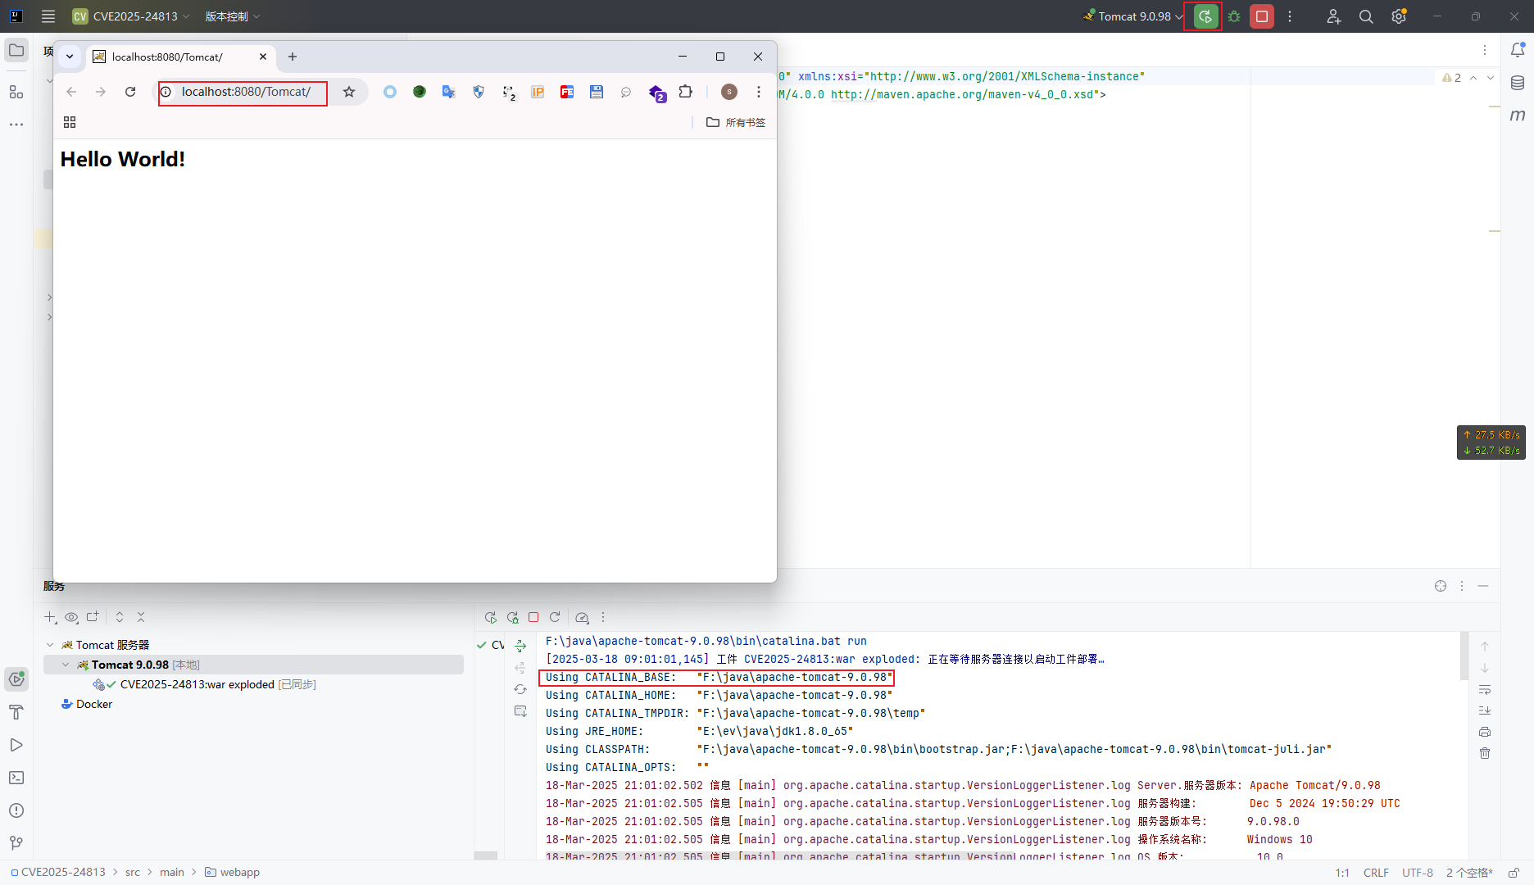Collapse Tomcat 9.0.98 [本地] node chevron
The width and height of the screenshot is (1534, 885).
coord(66,665)
